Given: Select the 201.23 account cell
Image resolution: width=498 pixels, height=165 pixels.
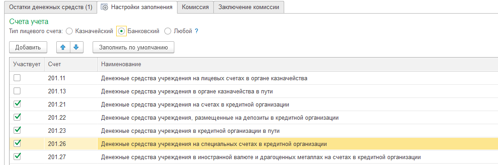Looking at the screenshot, I should tap(71, 131).
